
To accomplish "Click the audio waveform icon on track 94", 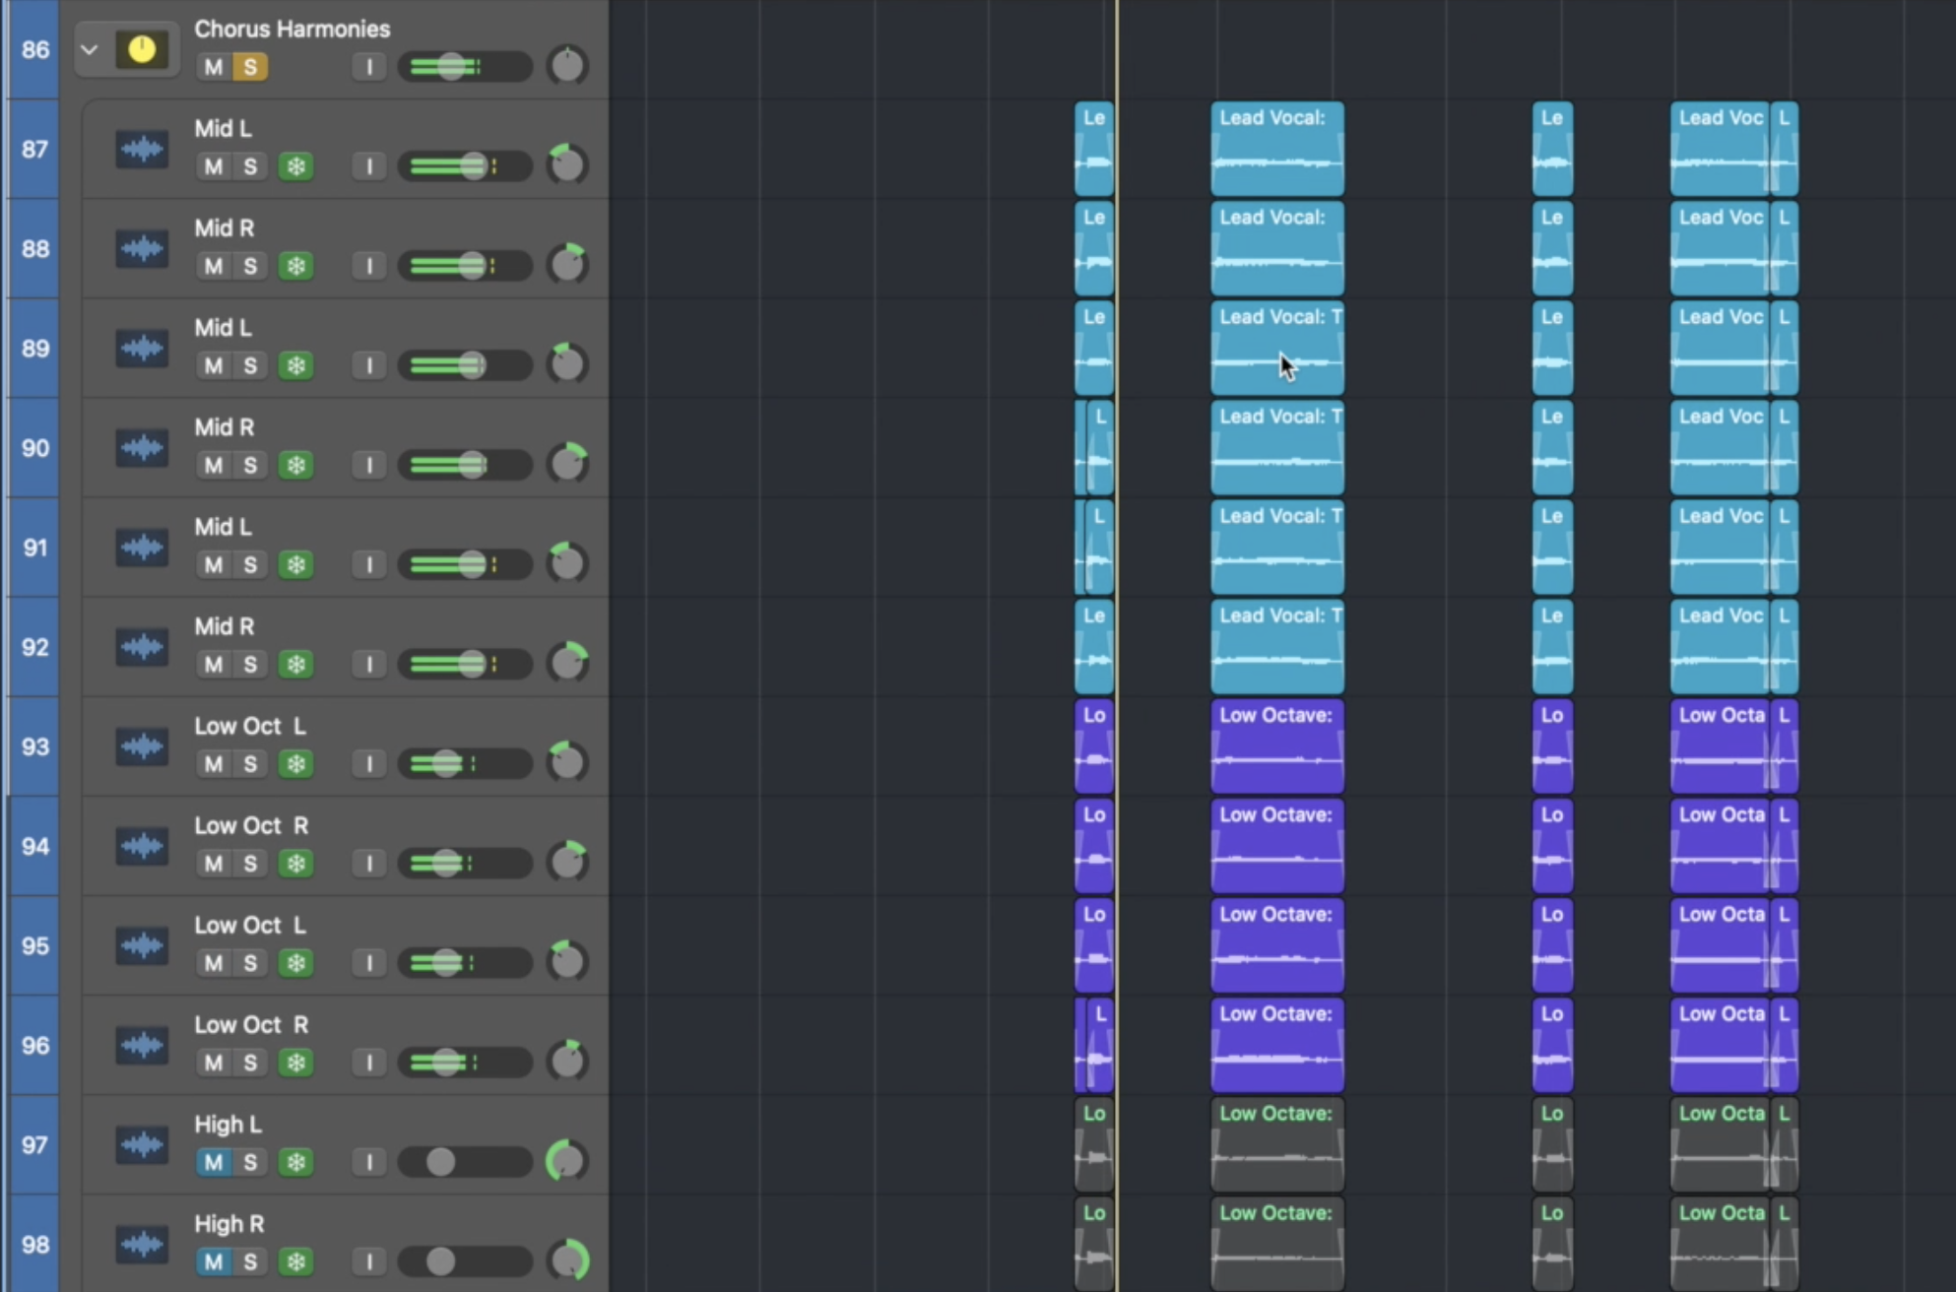I will [x=142, y=846].
